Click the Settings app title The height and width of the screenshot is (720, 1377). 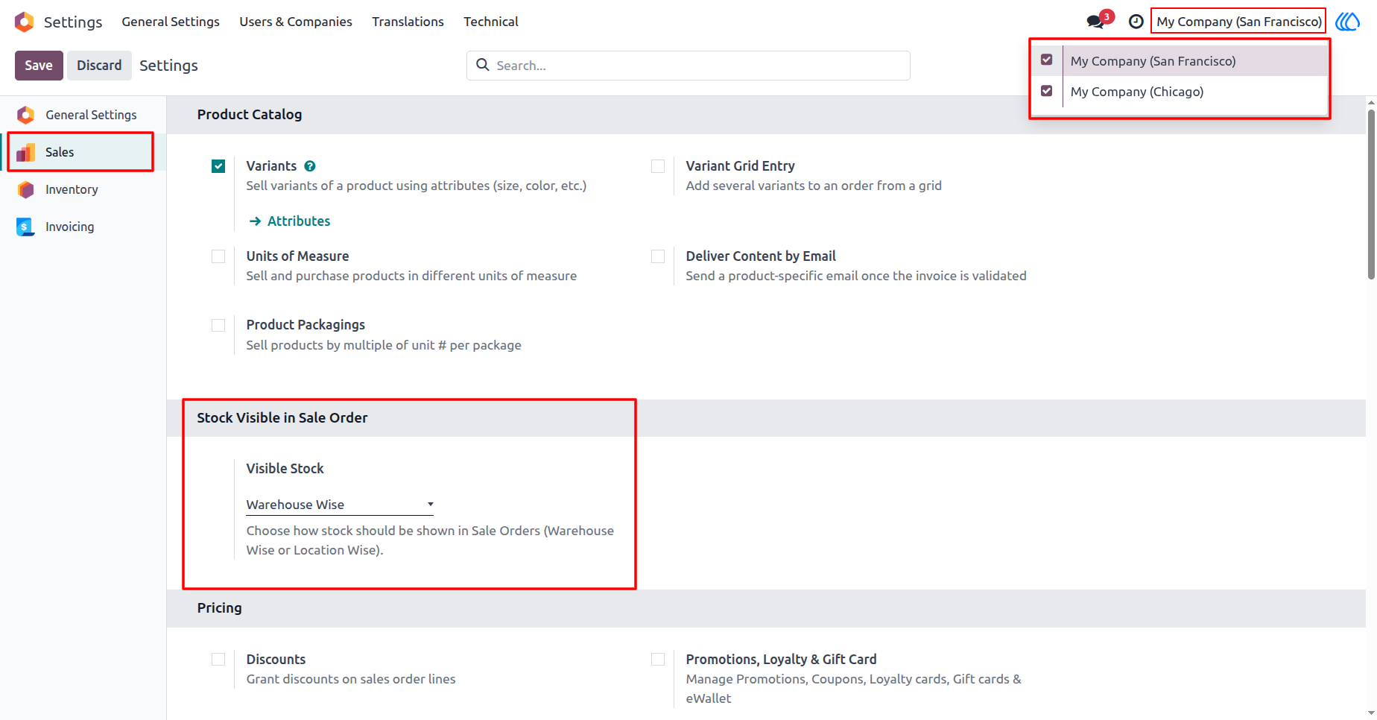[x=73, y=22]
